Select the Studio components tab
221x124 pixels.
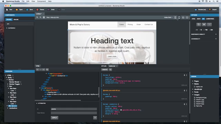tap(9, 19)
